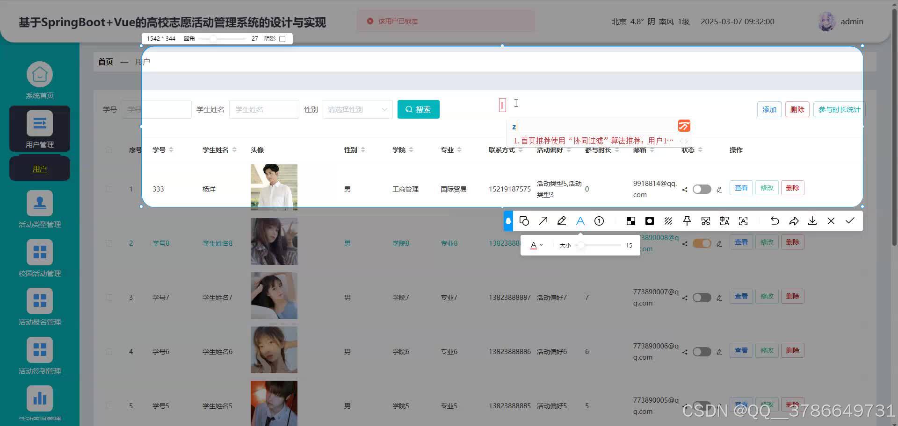
Task: Select the pen drawing tool
Action: pyautogui.click(x=562, y=220)
